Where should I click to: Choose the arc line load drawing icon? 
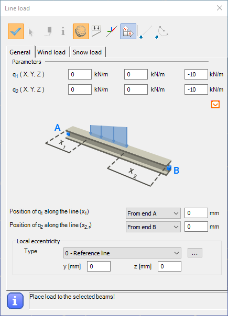(162, 32)
